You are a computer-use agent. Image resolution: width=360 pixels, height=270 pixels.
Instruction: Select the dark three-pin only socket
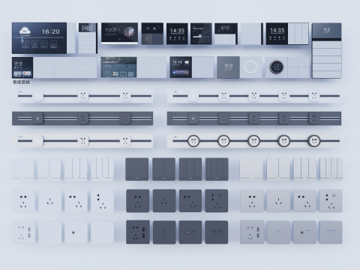point(164,201)
